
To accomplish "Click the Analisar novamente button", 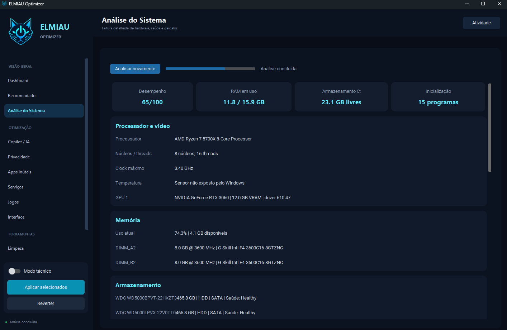I will pyautogui.click(x=135, y=69).
